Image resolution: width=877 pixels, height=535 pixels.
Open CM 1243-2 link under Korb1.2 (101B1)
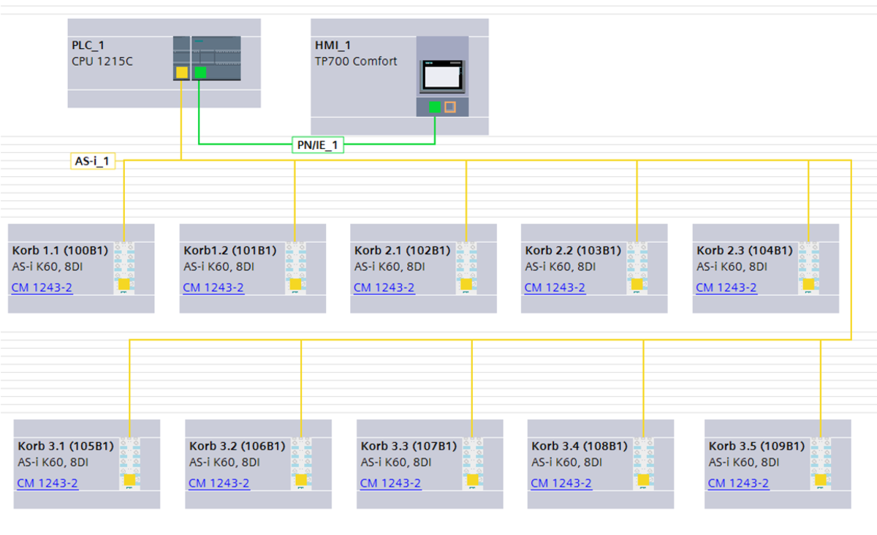pyautogui.click(x=213, y=287)
